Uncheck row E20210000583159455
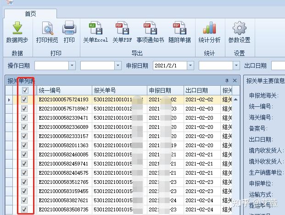 point(24,191)
